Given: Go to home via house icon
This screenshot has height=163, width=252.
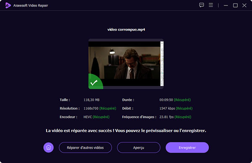Looking at the screenshot, I should click(x=49, y=147).
